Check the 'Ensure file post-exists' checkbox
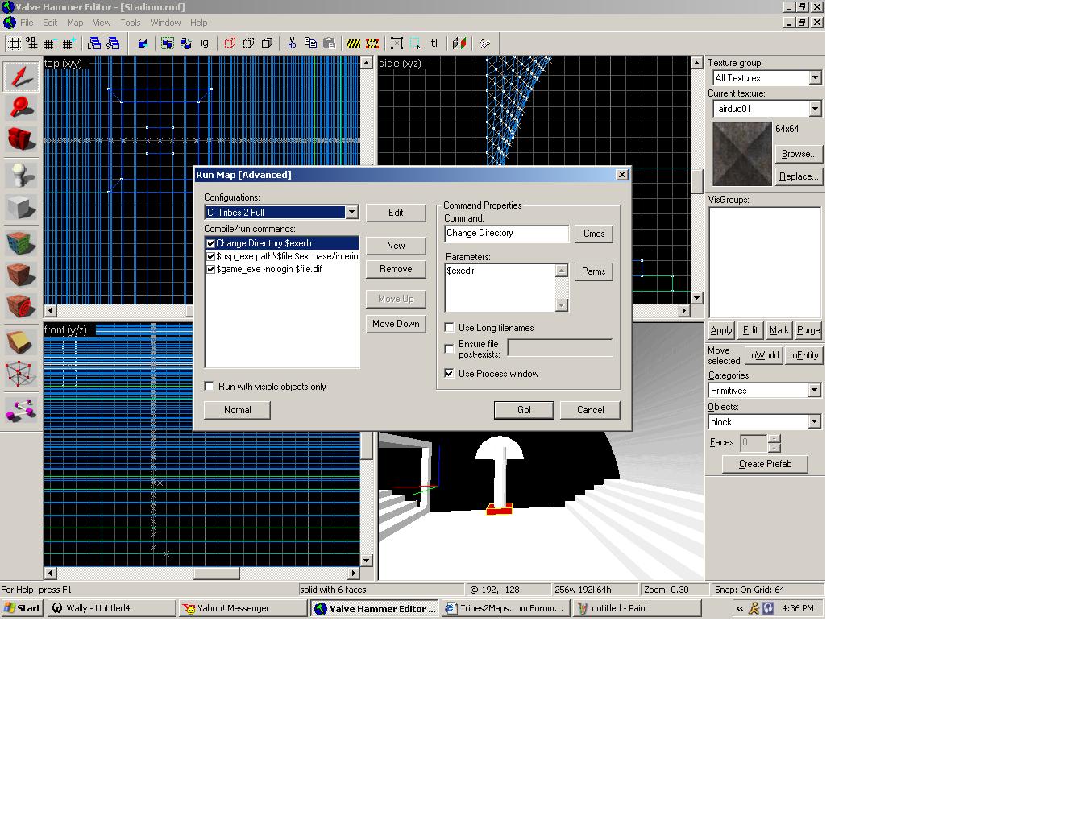Screen dimensions: 1088x816 point(450,349)
